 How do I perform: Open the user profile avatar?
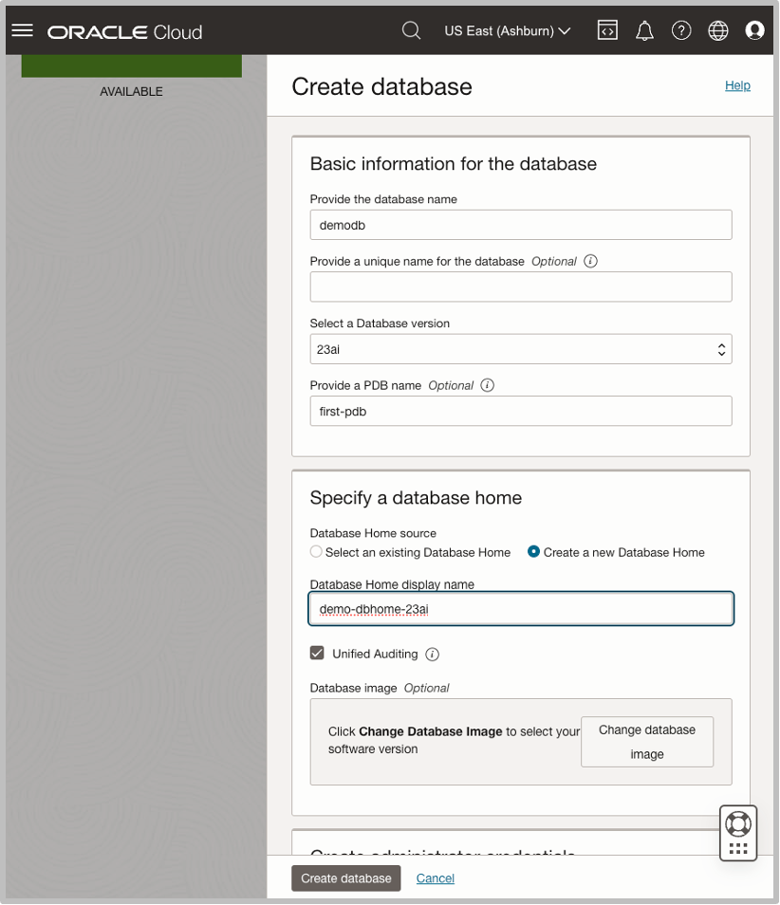pyautogui.click(x=754, y=29)
